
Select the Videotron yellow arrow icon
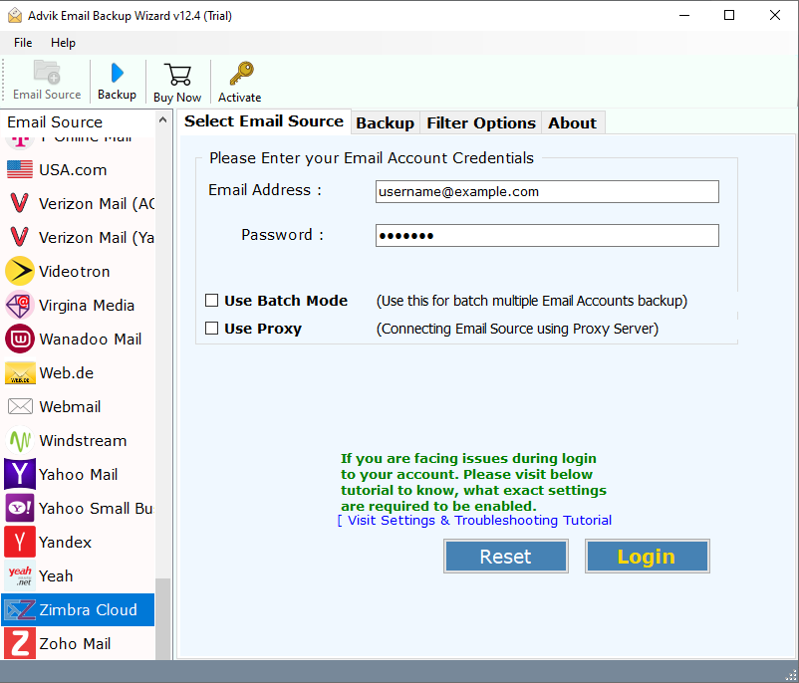20,271
